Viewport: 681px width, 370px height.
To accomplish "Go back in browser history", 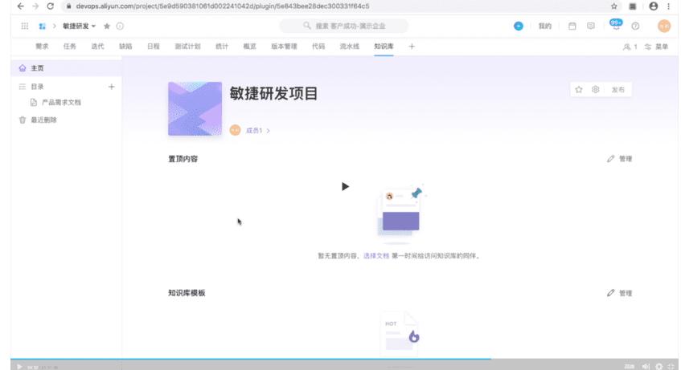I will (20, 6).
